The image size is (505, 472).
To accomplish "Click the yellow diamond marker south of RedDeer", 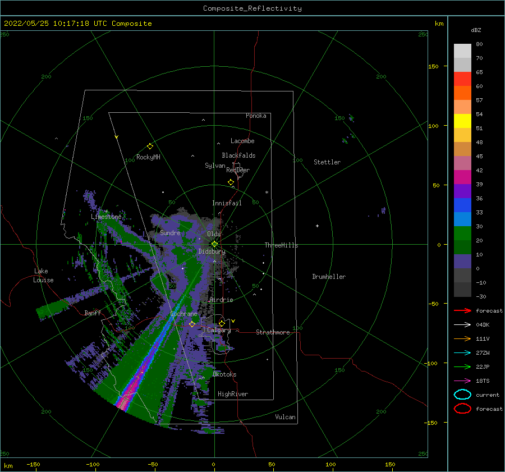I will pyautogui.click(x=231, y=182).
